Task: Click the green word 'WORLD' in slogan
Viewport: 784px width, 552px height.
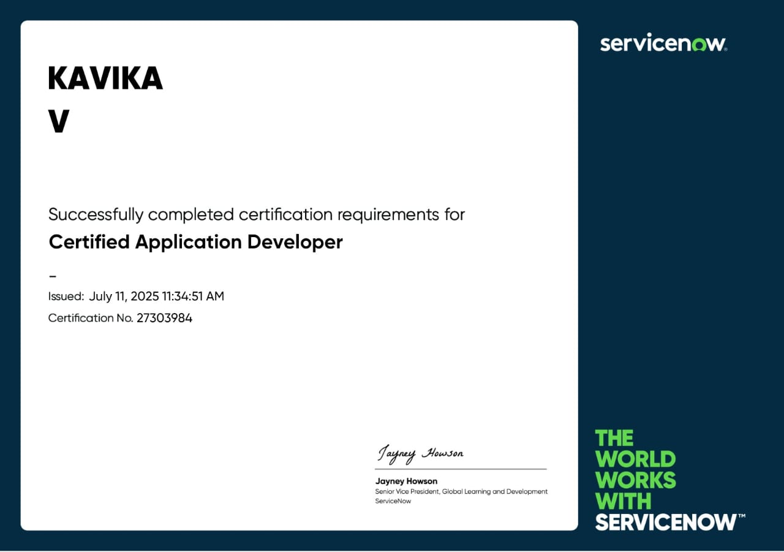Action: [635, 459]
